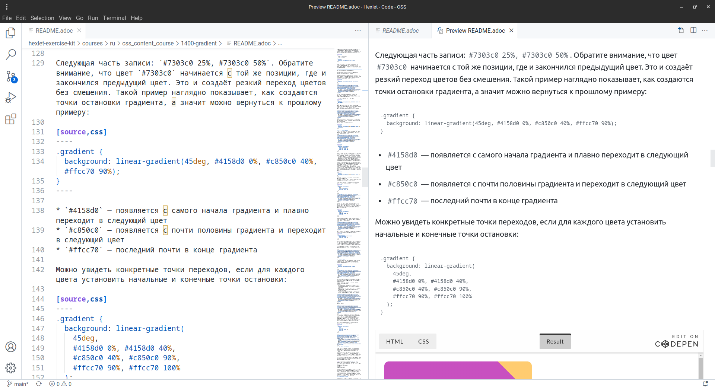Open More Actions menu of left editor group
The width and height of the screenshot is (715, 389).
(x=357, y=31)
